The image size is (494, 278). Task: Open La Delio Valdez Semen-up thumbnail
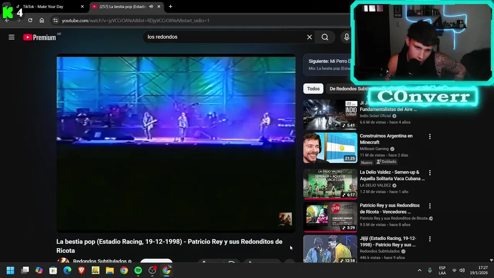(330, 184)
